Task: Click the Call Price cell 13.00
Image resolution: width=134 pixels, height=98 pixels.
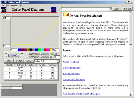Action: click(20, 70)
